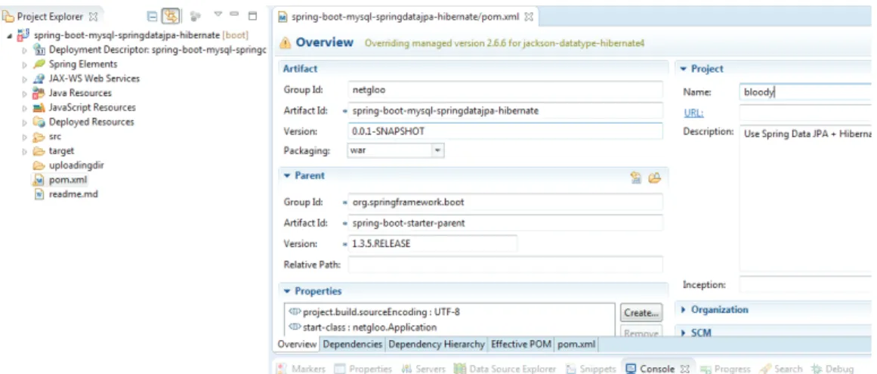877x374 pixels.
Task: Click the Overview warning icon
Action: [x=286, y=42]
